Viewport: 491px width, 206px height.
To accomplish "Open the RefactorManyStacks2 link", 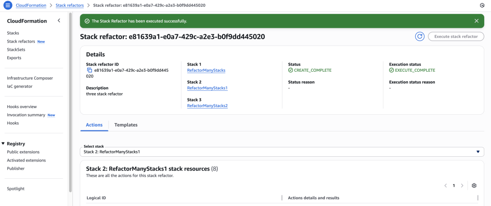I will tap(207, 106).
